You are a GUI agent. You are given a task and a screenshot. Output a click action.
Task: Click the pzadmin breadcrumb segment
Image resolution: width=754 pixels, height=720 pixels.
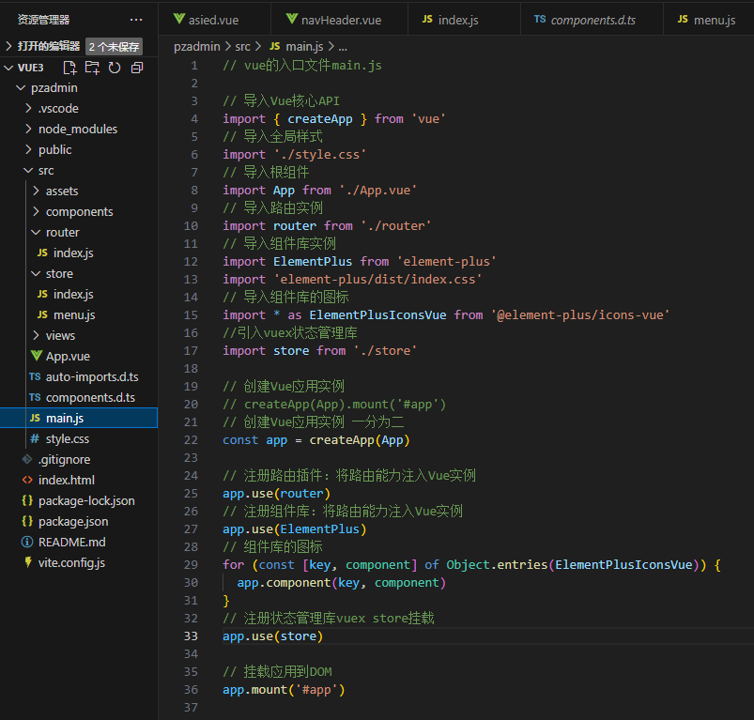coord(196,47)
